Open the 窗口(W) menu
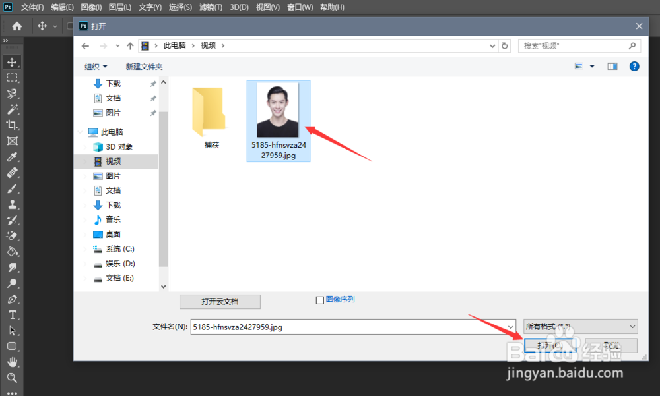Viewport: 660px width, 396px height. coord(300,7)
